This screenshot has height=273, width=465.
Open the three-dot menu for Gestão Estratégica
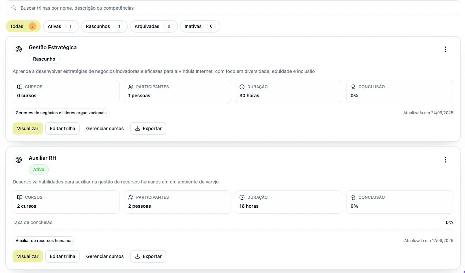(445, 49)
